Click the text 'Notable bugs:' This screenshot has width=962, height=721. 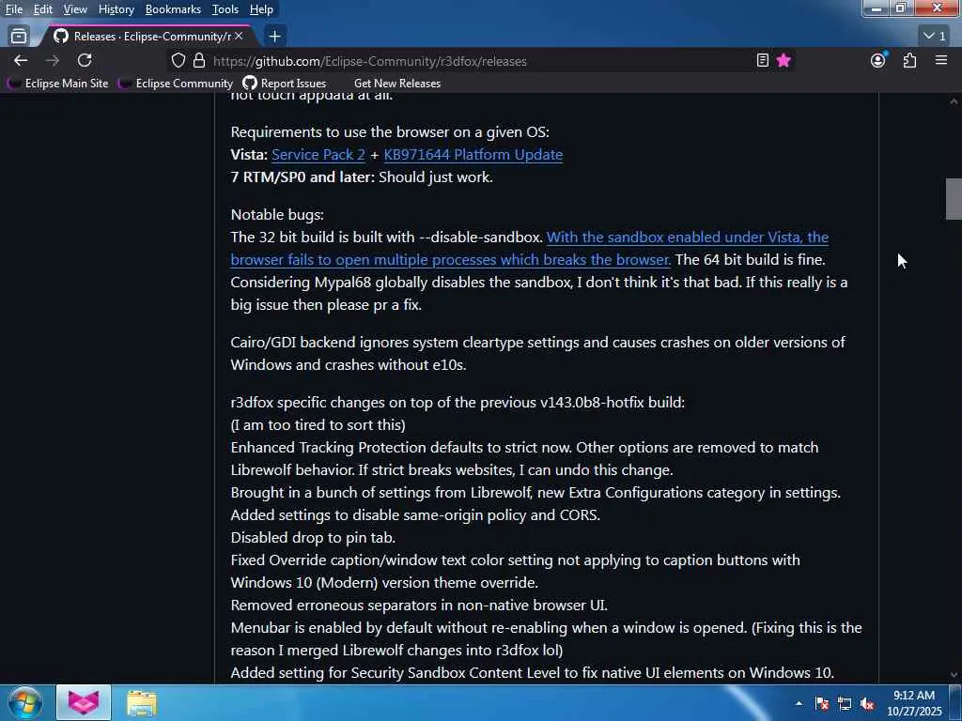point(277,215)
